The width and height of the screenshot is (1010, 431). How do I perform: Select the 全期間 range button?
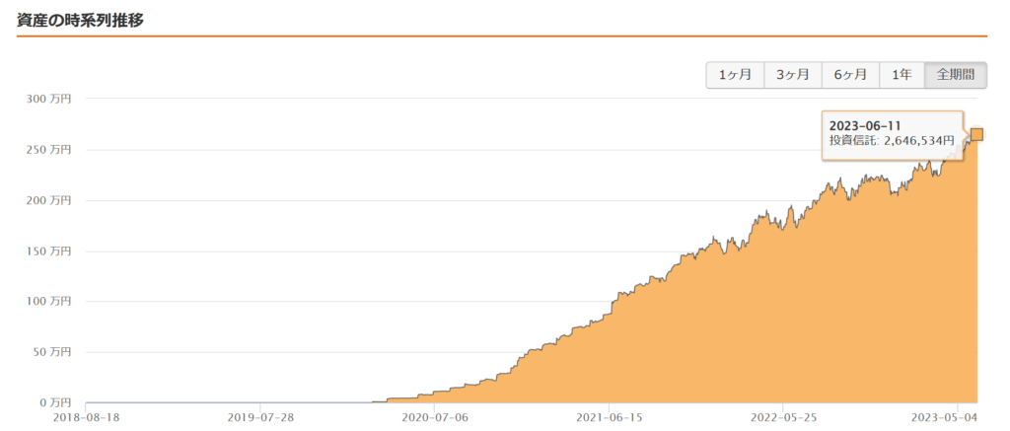[955, 75]
